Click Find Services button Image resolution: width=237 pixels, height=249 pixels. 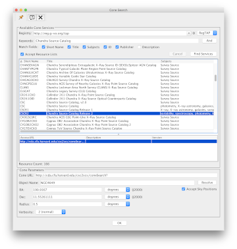[203, 54]
